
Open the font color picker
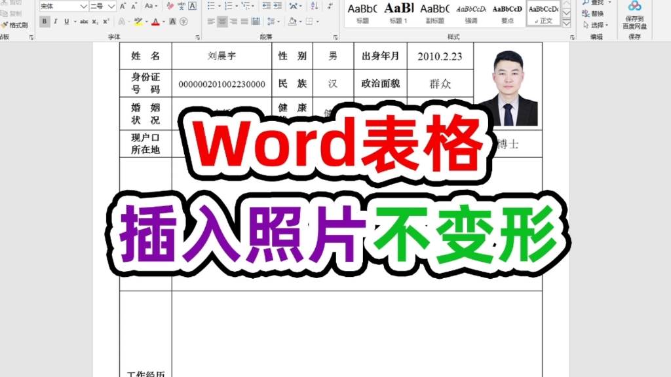coord(156,22)
